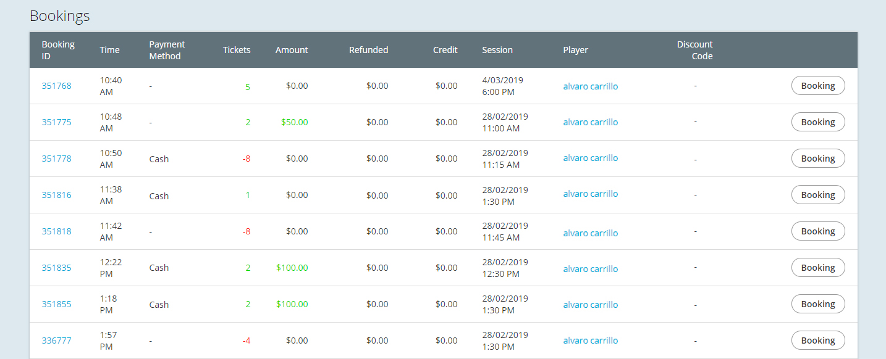The width and height of the screenshot is (886, 359).
Task: Select the 1:57 PM time cell
Action: [108, 340]
